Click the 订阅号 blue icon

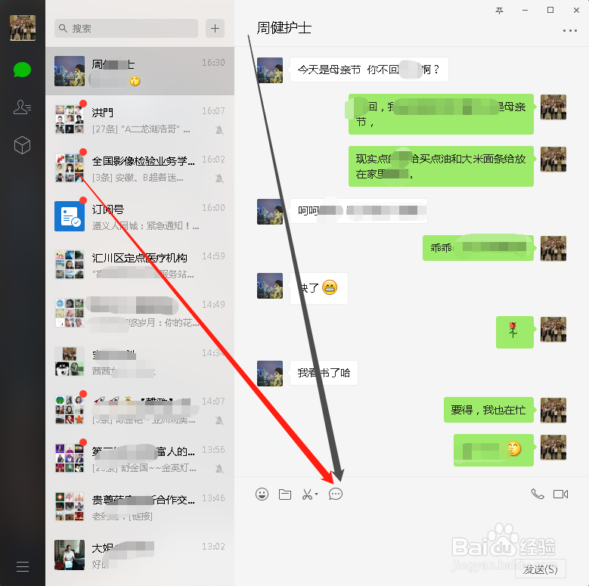pyautogui.click(x=70, y=216)
